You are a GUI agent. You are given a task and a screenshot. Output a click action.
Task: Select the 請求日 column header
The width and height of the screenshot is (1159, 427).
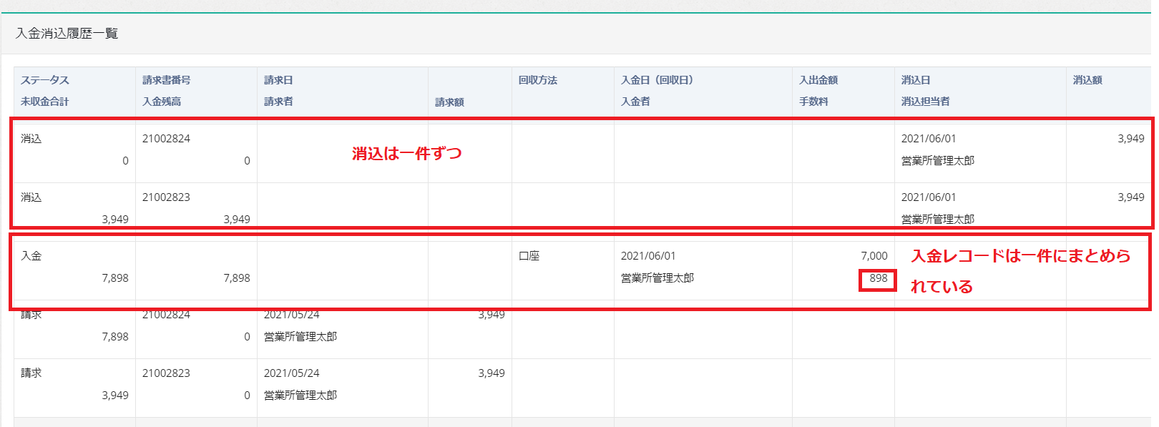pos(278,80)
